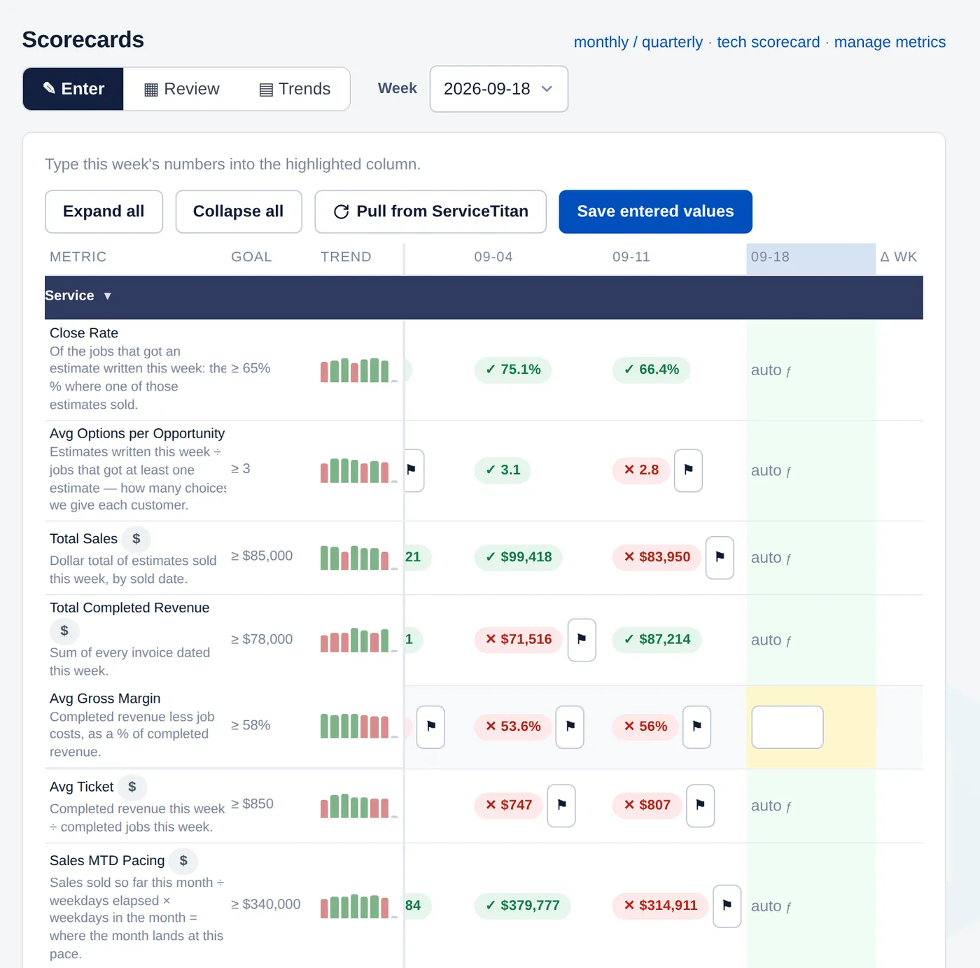Click the 53.6% gross margin value

pos(513,727)
